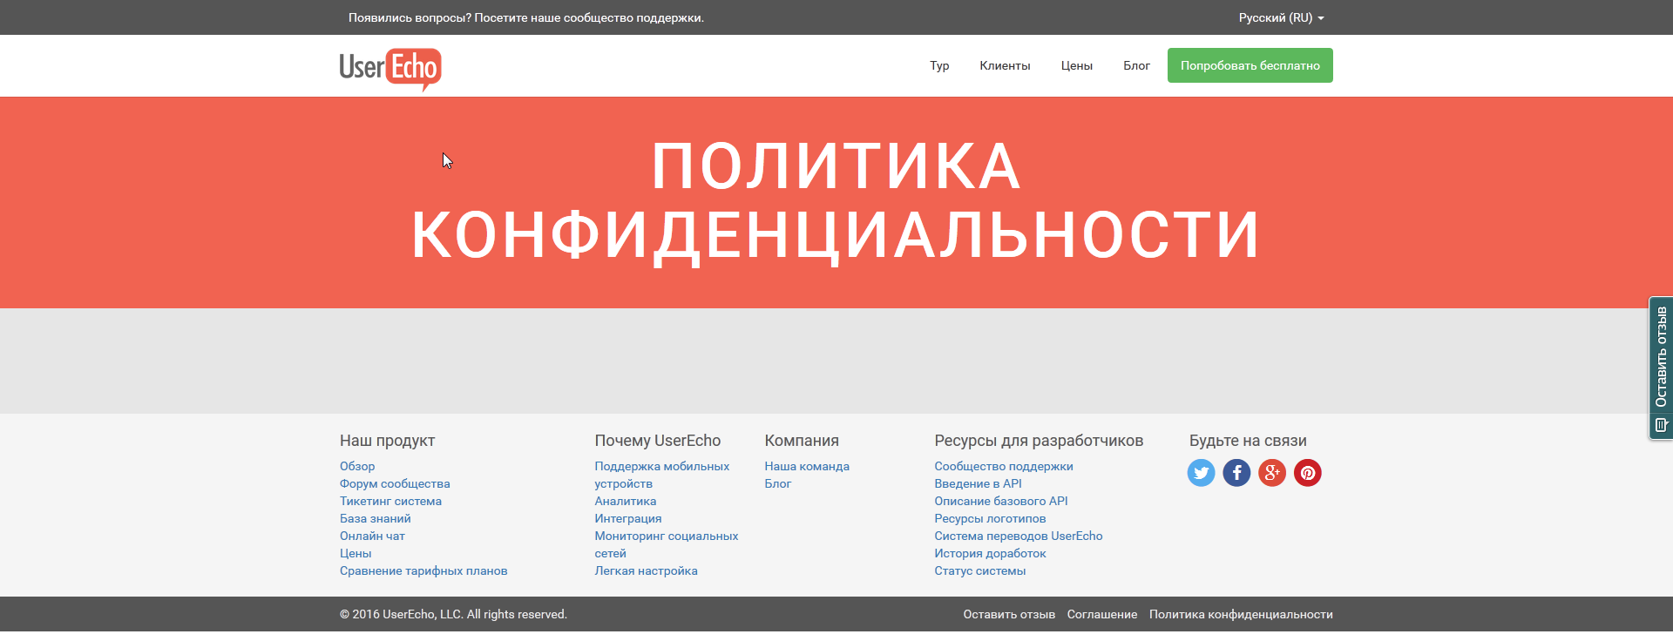Open 'Мониторинг социальных сетей' link

[667, 544]
